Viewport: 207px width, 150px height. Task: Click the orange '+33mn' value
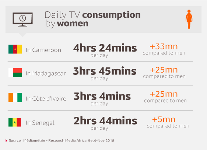[164, 46]
